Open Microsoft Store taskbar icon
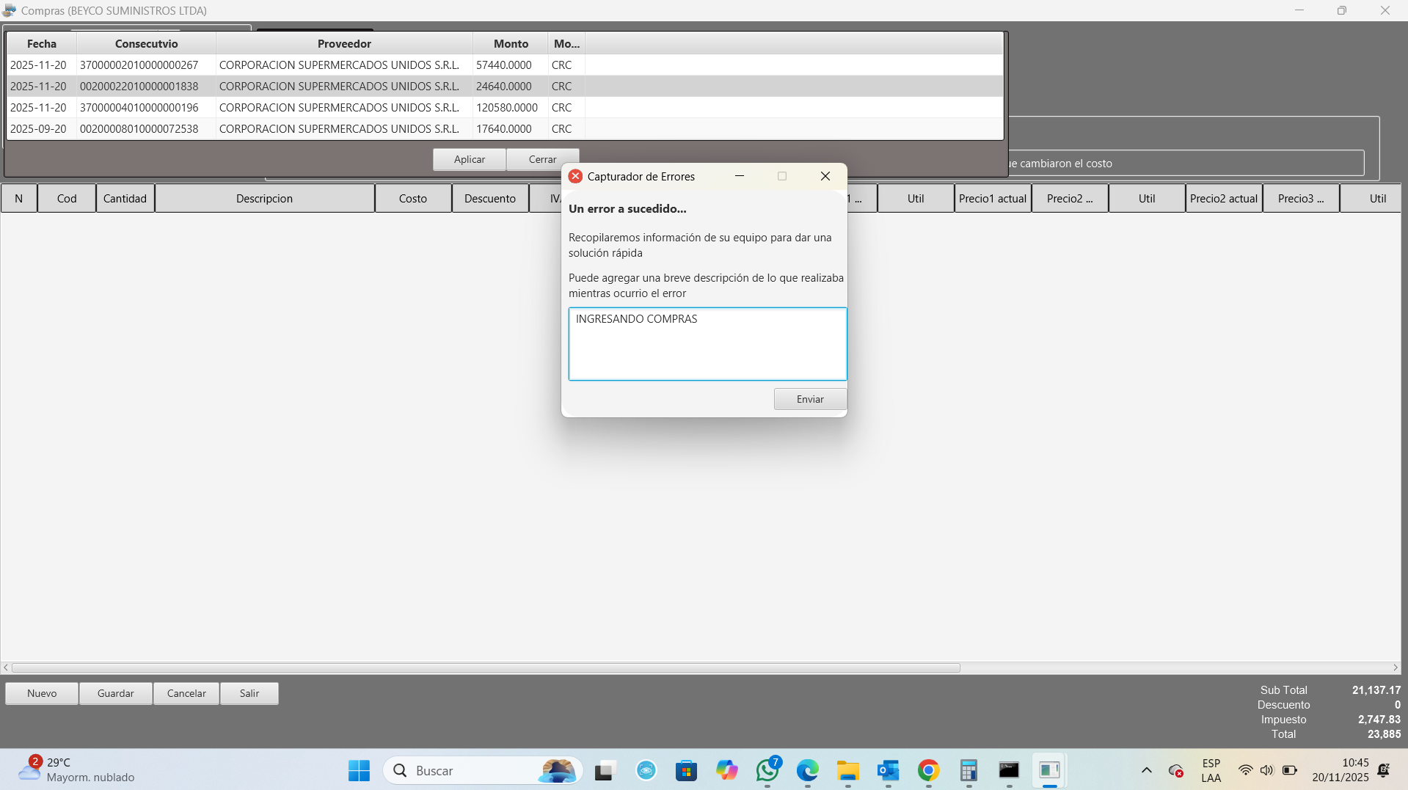Screen dimensions: 1408x790 [686, 770]
